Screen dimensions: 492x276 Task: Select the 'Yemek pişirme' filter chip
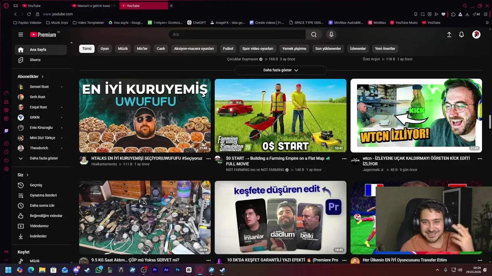pyautogui.click(x=294, y=49)
